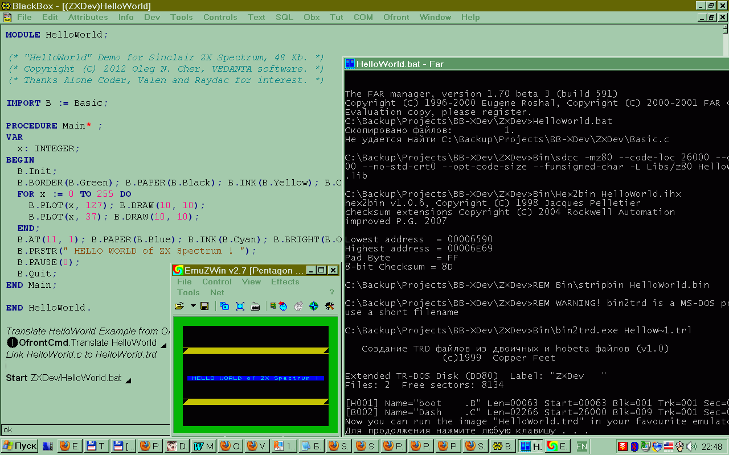Image resolution: width=729 pixels, height=455 pixels.
Task: Click 'Lowest address = 00006590' line in Far
Action: (x=419, y=239)
